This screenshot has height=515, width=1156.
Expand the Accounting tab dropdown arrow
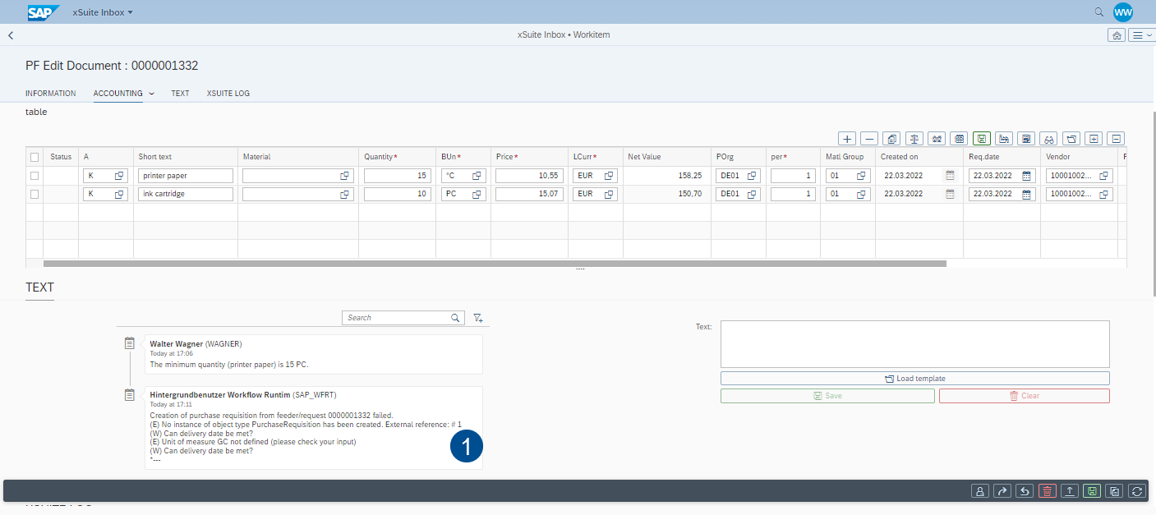[151, 94]
